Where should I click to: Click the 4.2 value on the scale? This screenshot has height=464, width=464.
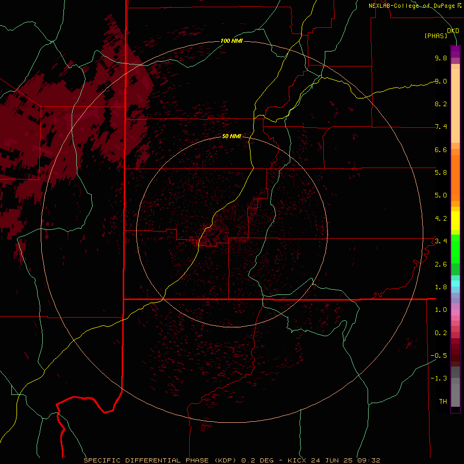(x=441, y=219)
